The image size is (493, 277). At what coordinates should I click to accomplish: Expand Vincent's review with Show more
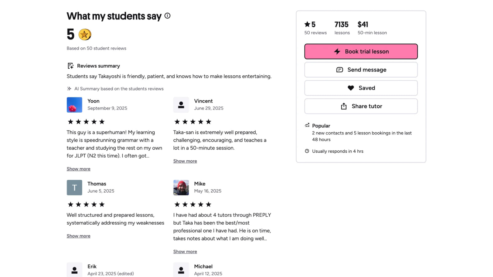point(185,161)
